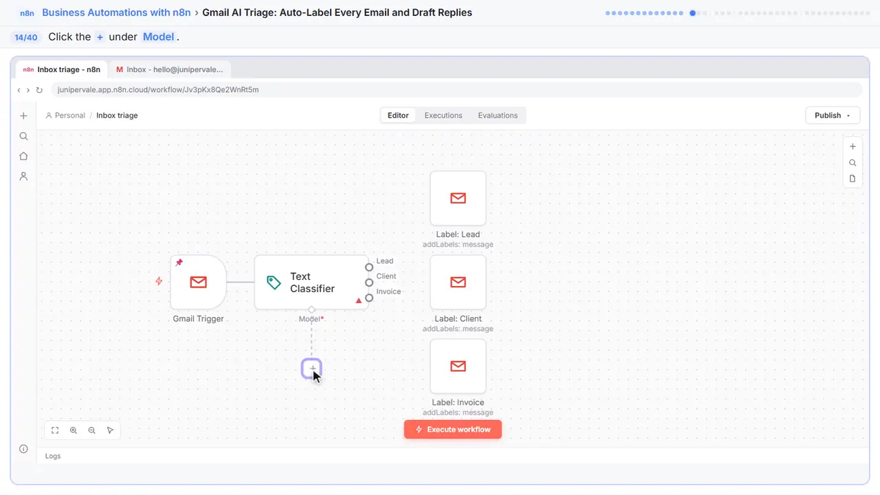Click the info icon at the sidebar bottom

(23, 449)
